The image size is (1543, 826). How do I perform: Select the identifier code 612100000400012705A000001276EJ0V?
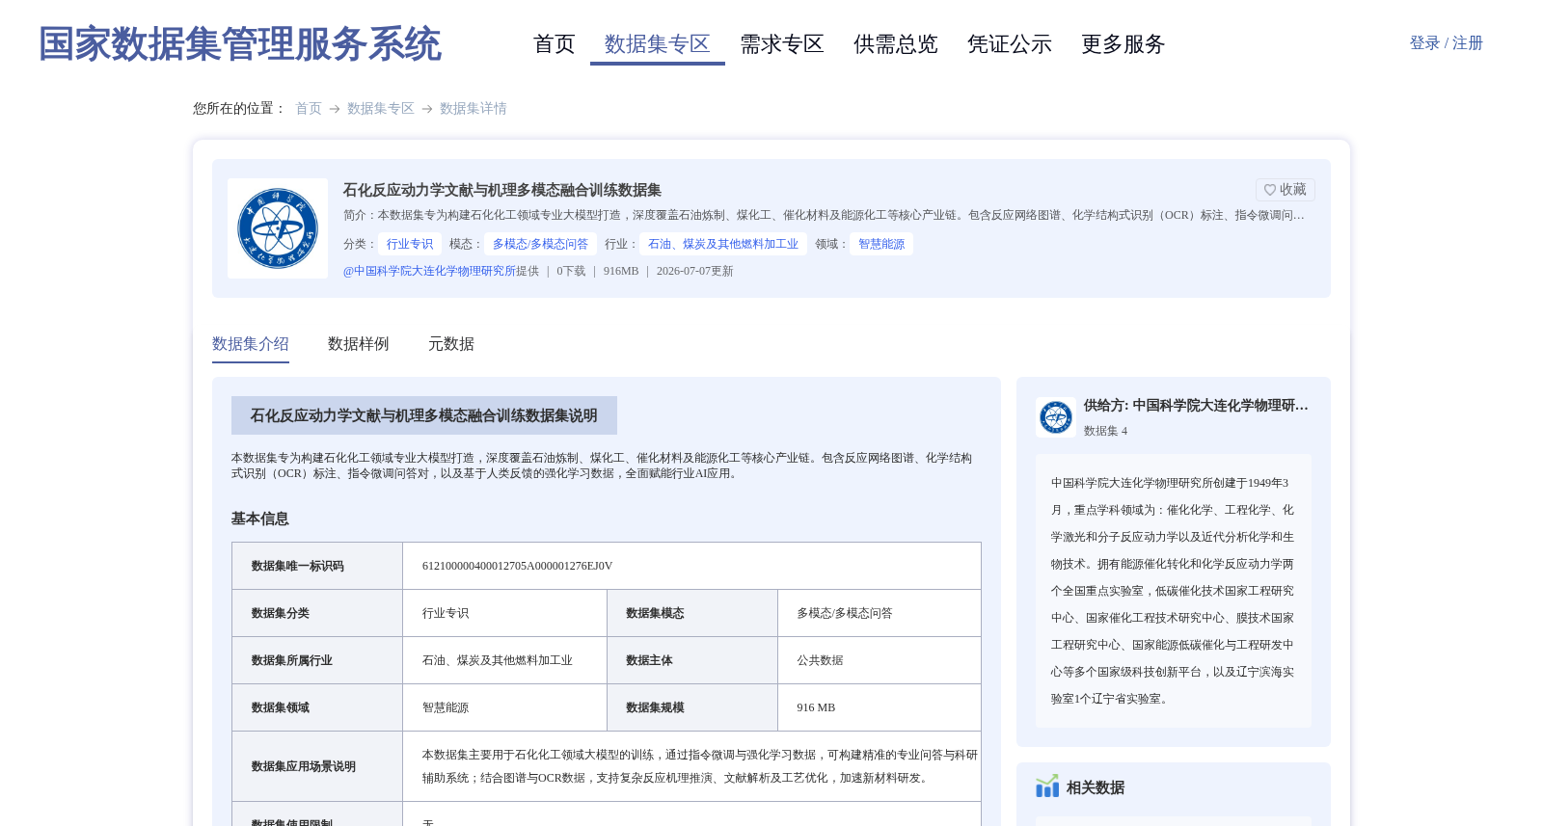[518, 566]
